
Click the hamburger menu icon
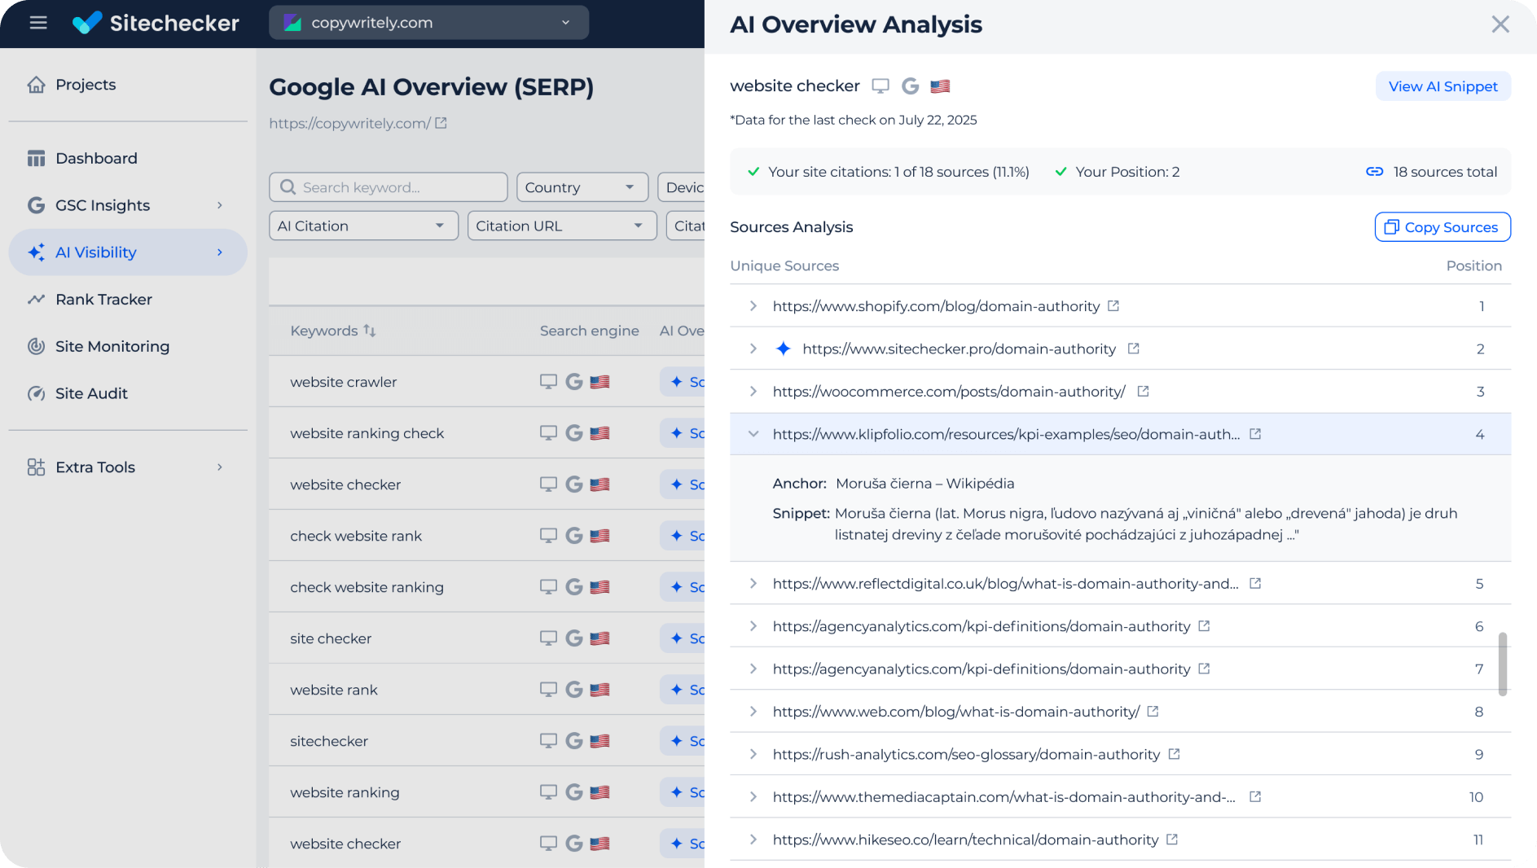coord(38,23)
